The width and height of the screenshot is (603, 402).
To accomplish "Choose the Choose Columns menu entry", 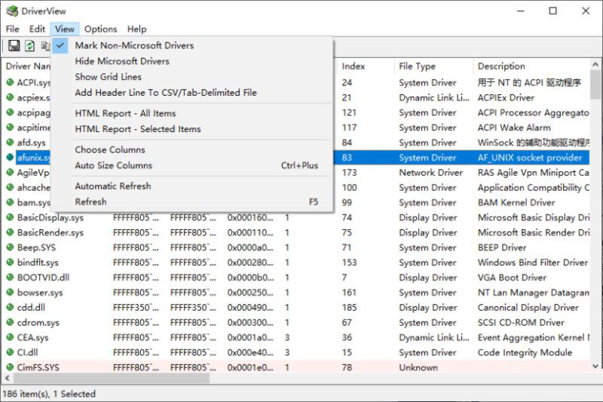I will tap(109, 149).
